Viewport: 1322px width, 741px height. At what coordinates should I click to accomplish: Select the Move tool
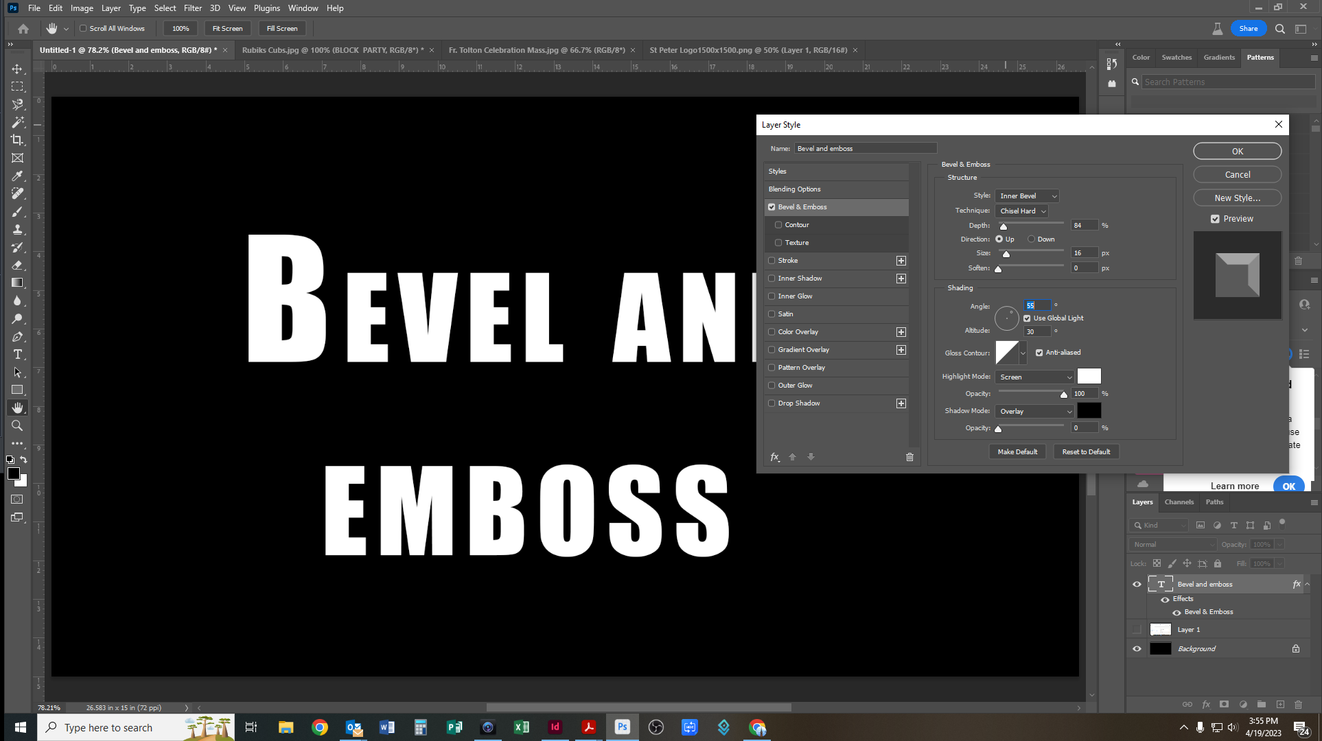point(17,68)
